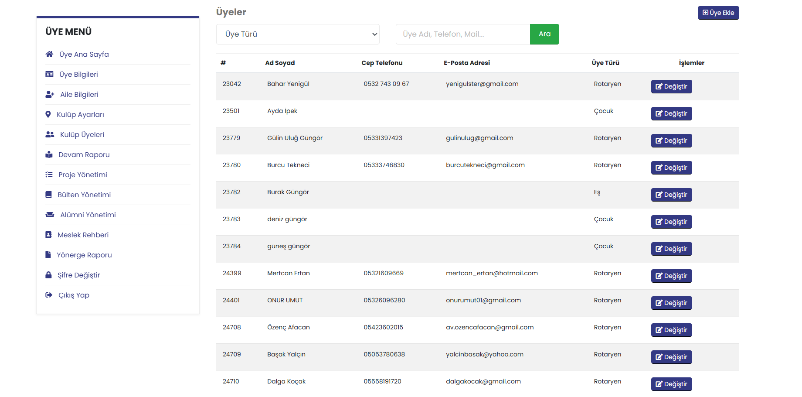Click the reader icon for Devam Raporu

(x=49, y=154)
